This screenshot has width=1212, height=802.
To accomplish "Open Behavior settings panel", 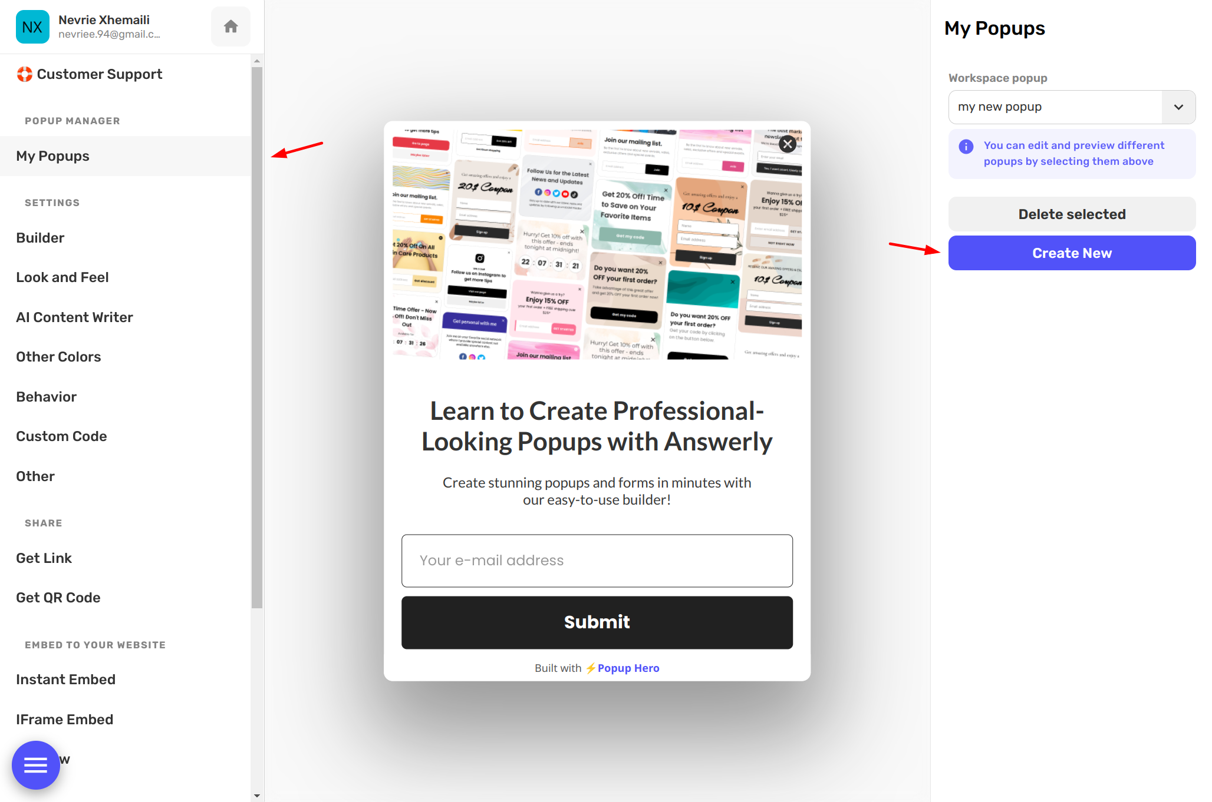I will [47, 396].
